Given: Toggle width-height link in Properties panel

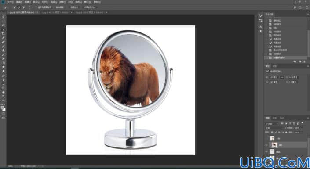Looking at the screenshot, I should [x=282, y=77].
